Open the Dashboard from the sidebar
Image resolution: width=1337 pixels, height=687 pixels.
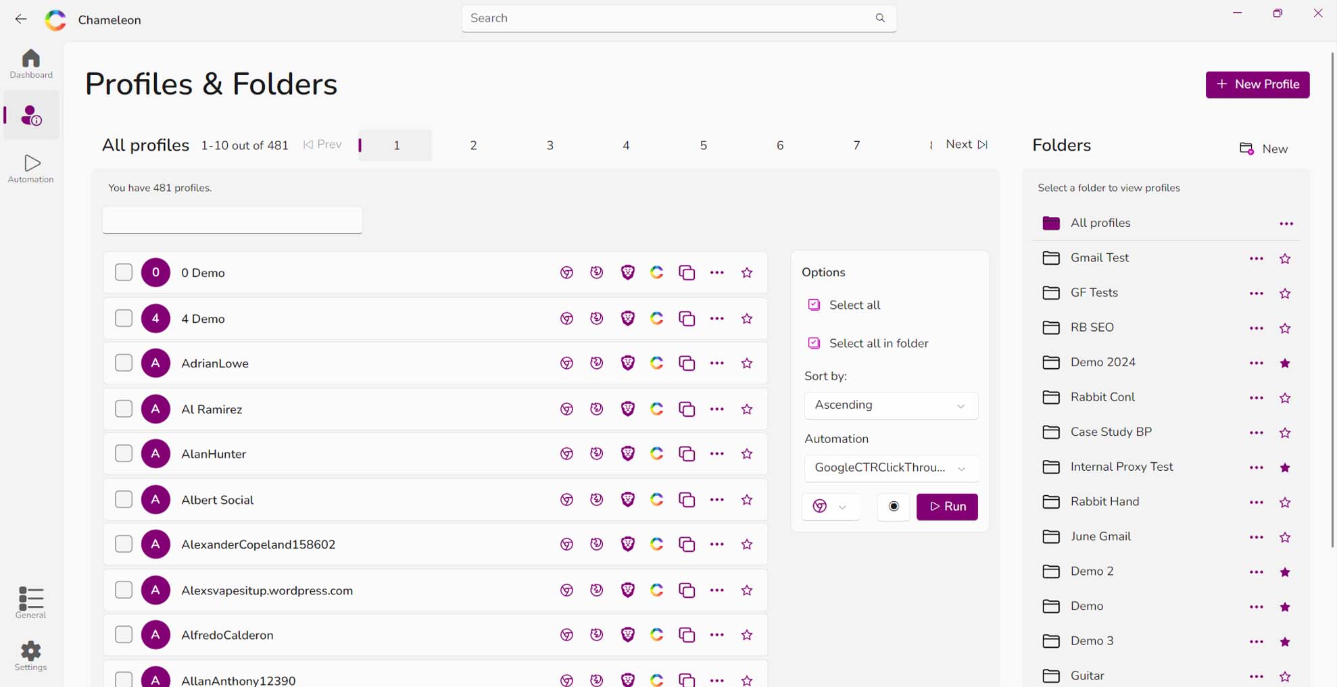31,64
